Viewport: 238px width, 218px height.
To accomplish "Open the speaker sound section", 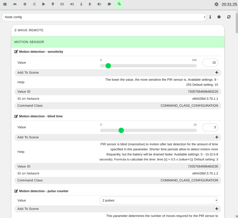I will pos(72,4).
